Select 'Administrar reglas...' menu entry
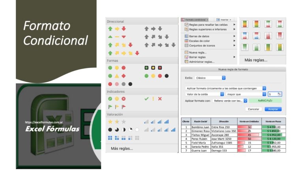The width and height of the screenshot is (303, 170). [x=201, y=62]
